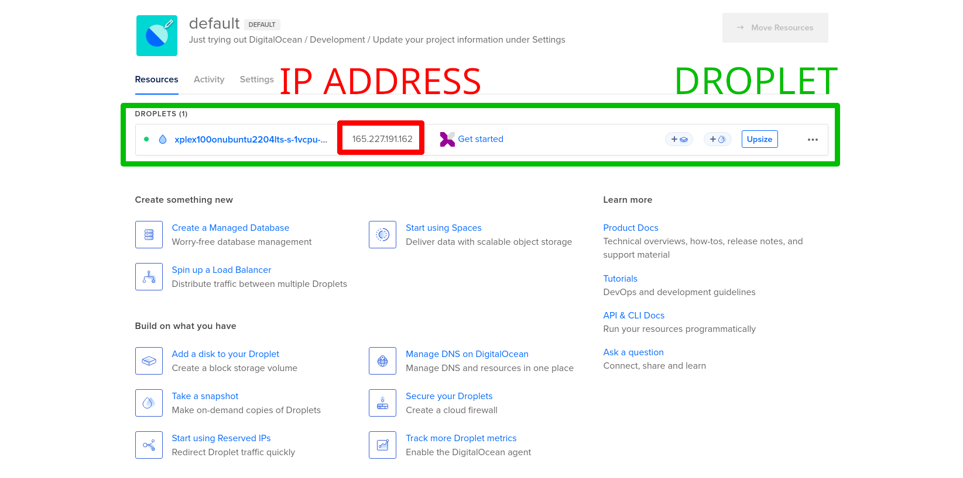Click the xplex marketplace logo icon
This screenshot has width=963, height=478.
point(447,139)
